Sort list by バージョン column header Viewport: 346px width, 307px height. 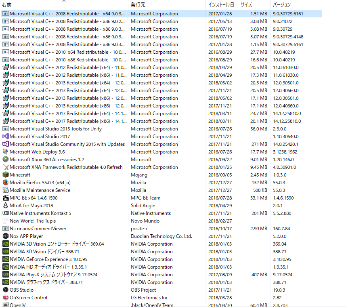296,4
